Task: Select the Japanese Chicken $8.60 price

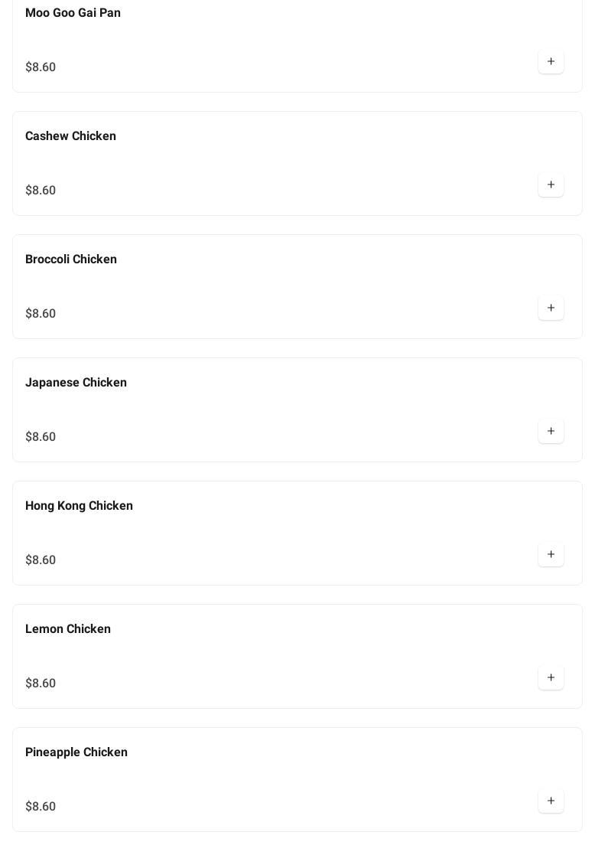Action: pos(41,437)
